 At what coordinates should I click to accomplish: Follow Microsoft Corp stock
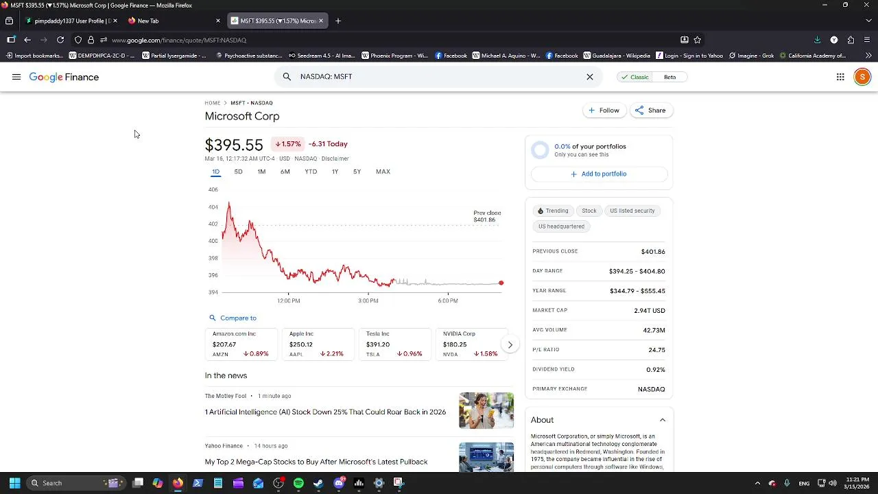pyautogui.click(x=604, y=110)
